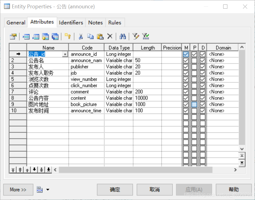Open the Identifiers tab
The height and width of the screenshot is (200, 255).
pyautogui.click(x=71, y=22)
